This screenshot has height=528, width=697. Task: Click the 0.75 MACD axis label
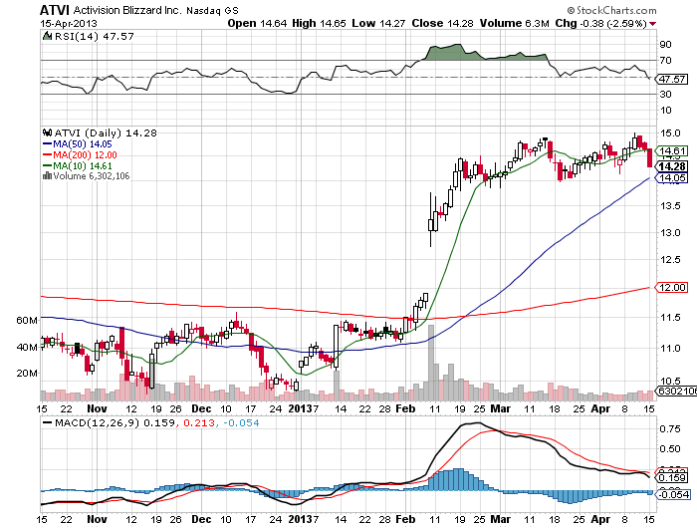point(671,428)
